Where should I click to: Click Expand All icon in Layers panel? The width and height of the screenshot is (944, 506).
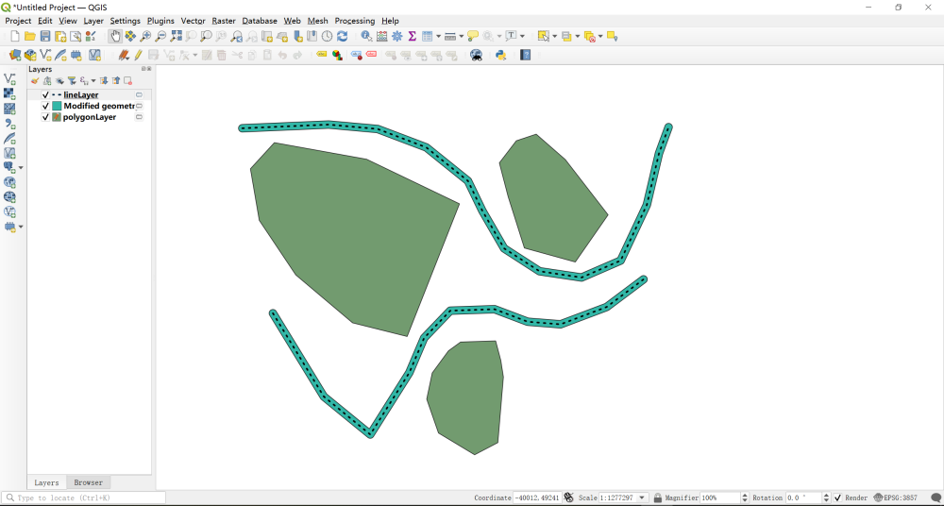(104, 81)
